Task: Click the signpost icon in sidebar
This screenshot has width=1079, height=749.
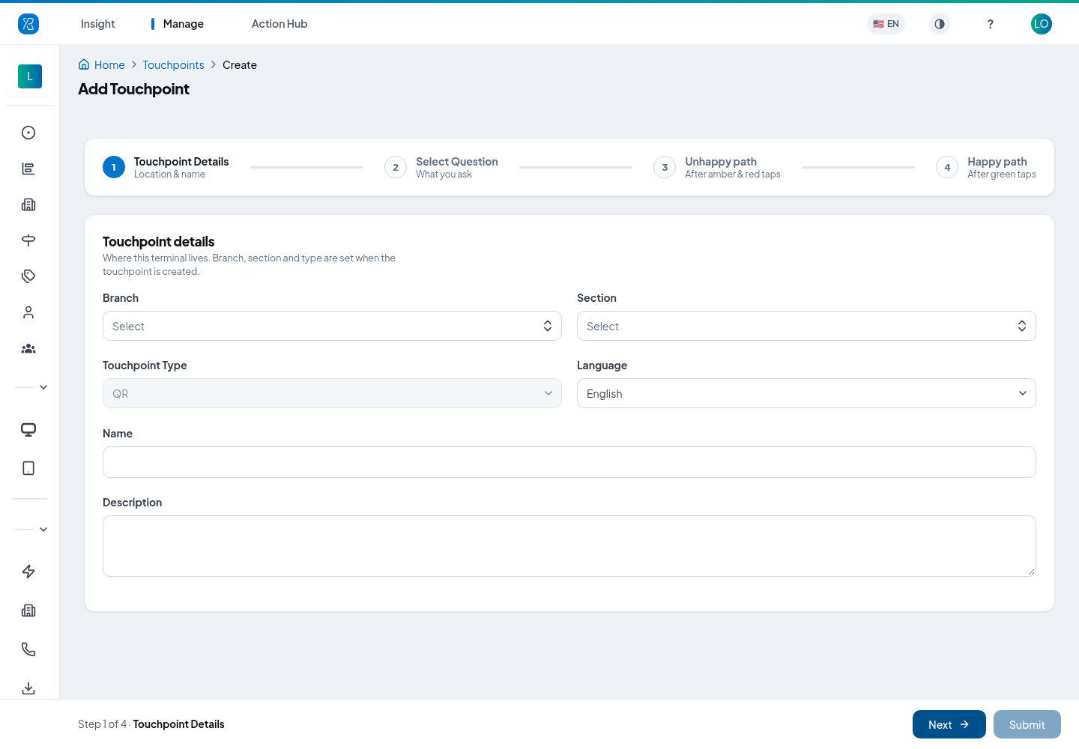Action: tap(28, 240)
